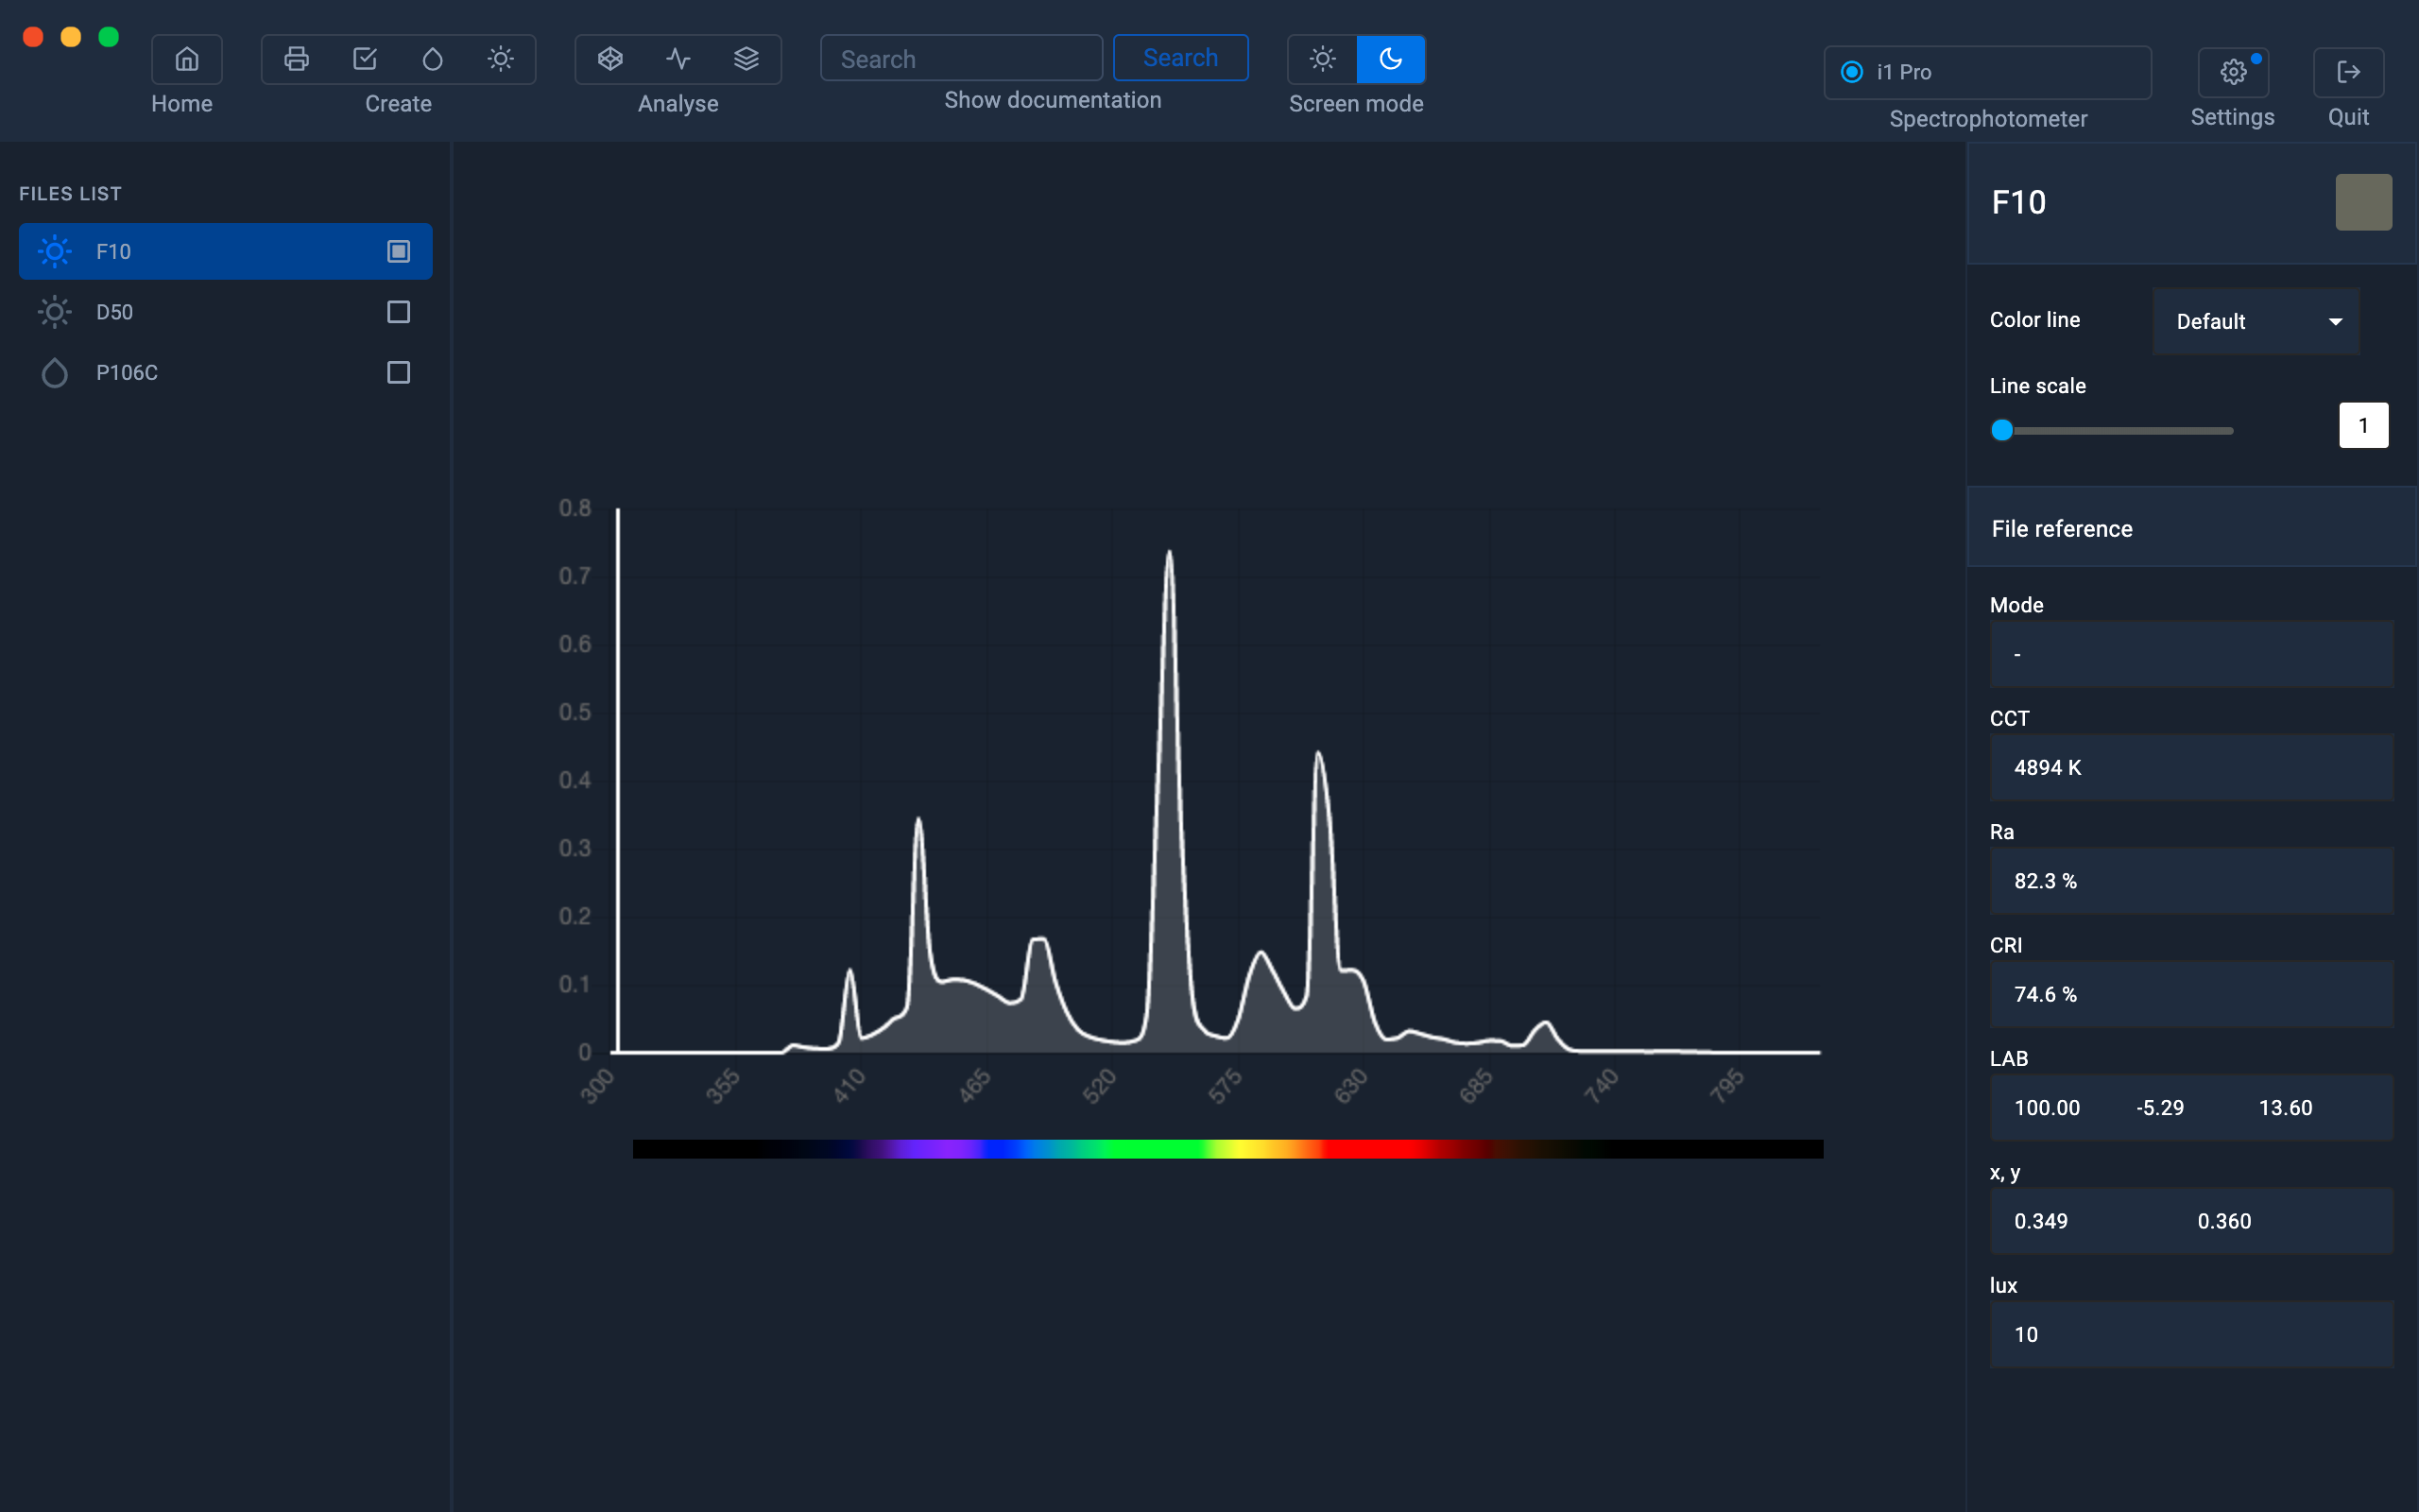Select F10 in the files list
The width and height of the screenshot is (2419, 1512).
point(225,251)
